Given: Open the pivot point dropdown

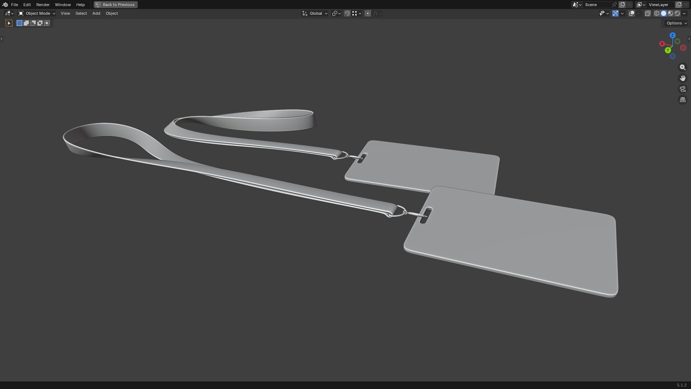Looking at the screenshot, I should [x=336, y=13].
